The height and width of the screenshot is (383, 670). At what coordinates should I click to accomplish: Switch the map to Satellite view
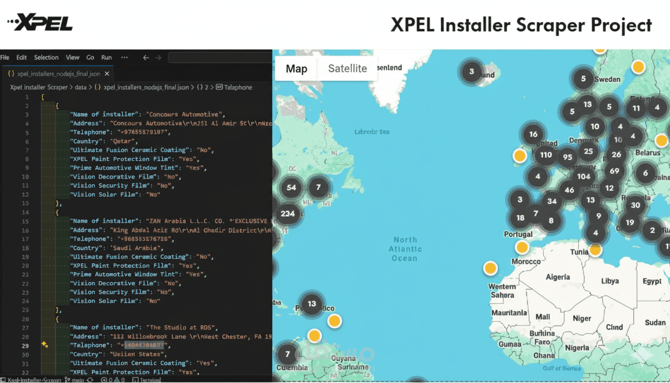(347, 68)
